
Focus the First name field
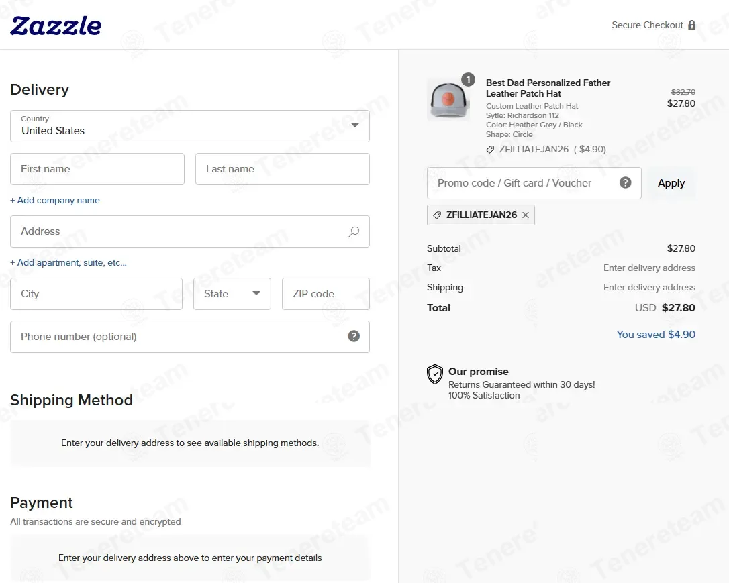[97, 169]
